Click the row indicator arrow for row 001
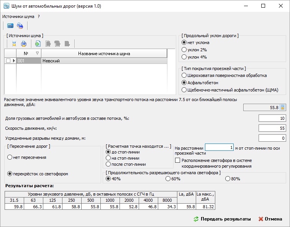The width and height of the screenshot is (290, 227). click(x=14, y=60)
